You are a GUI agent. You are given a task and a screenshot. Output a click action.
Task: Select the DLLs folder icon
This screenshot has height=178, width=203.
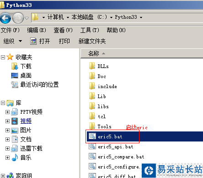92,66
